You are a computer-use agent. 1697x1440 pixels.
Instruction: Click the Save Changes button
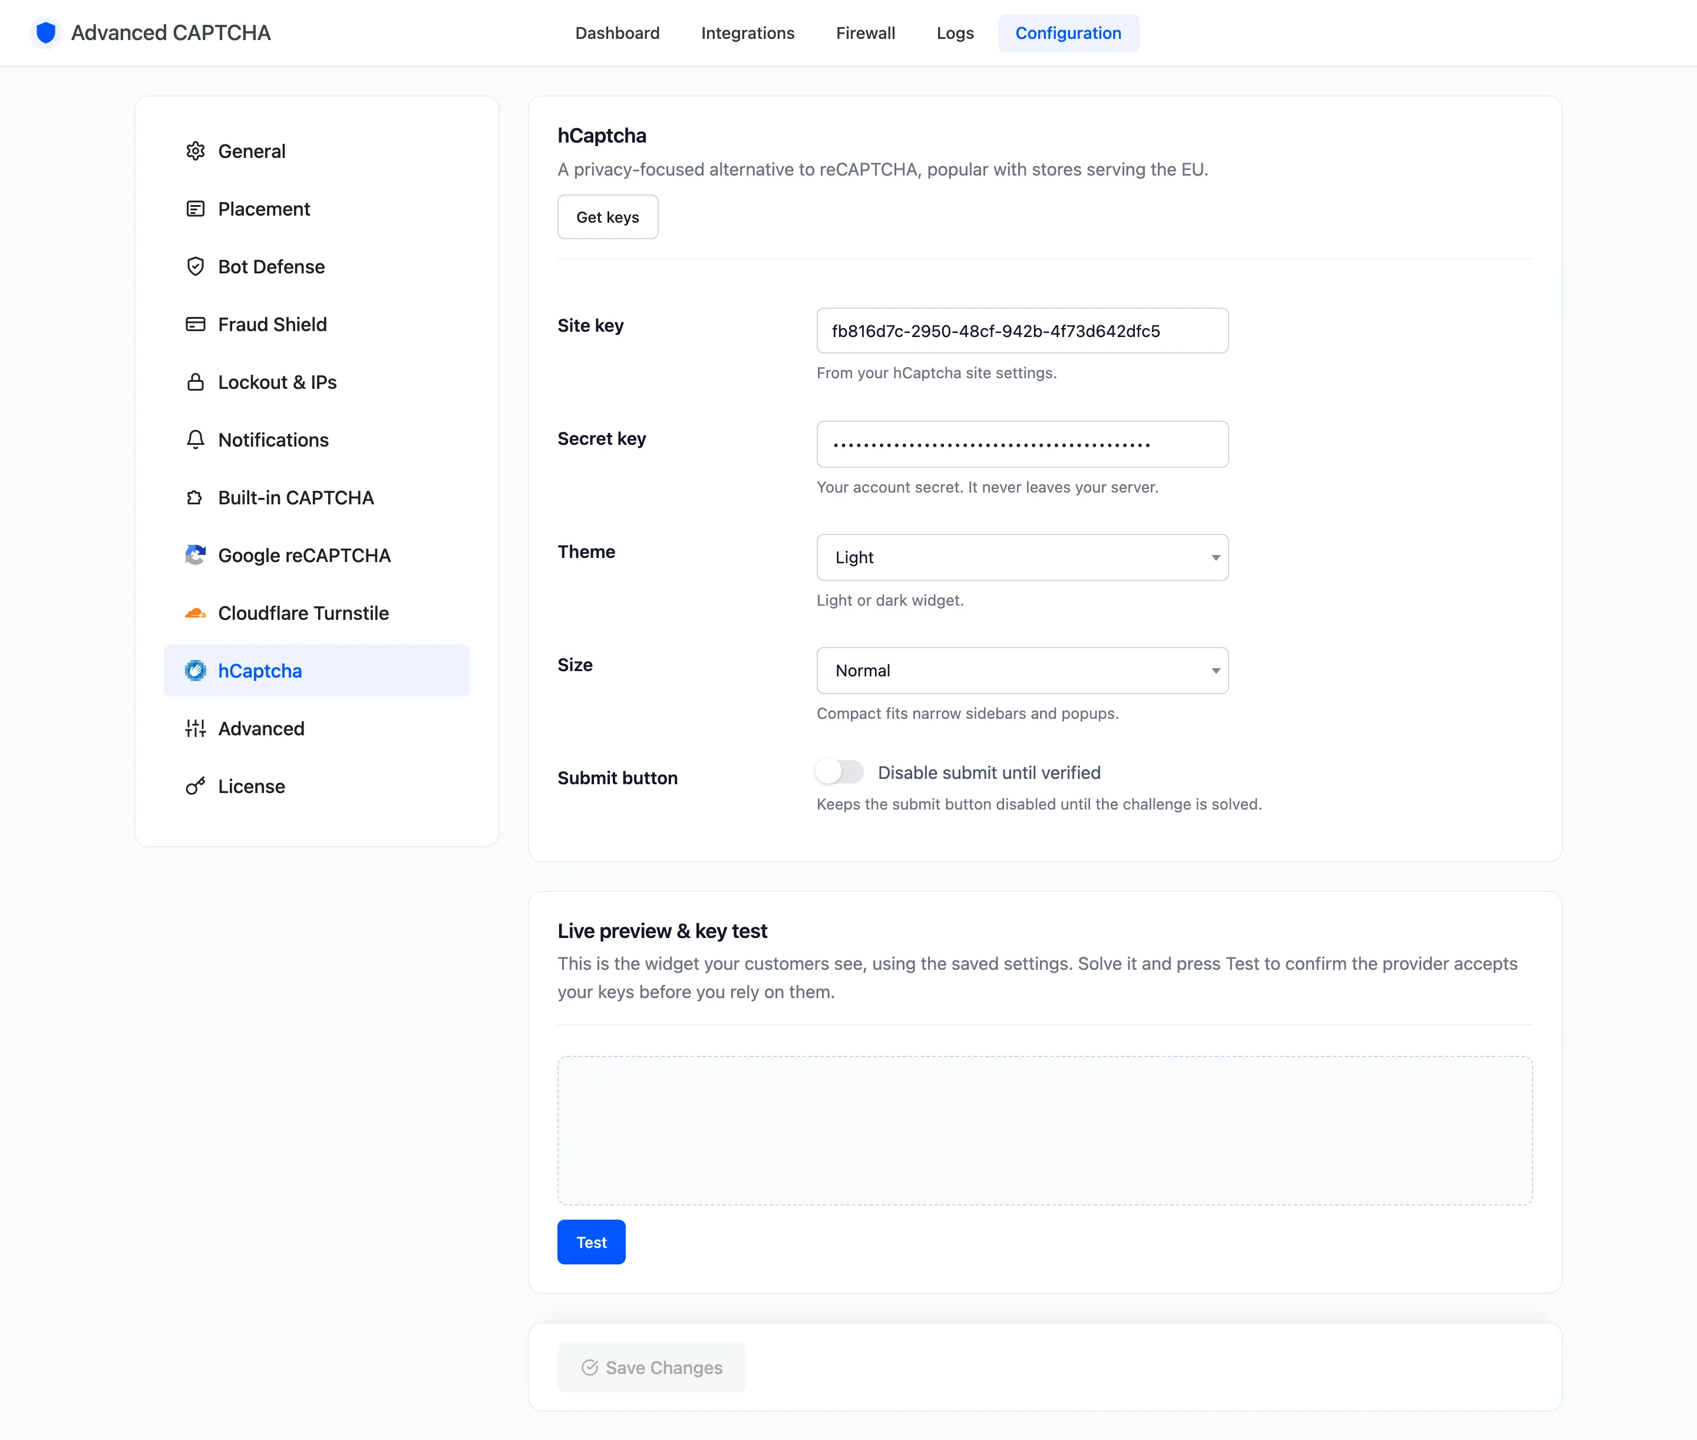tap(651, 1368)
